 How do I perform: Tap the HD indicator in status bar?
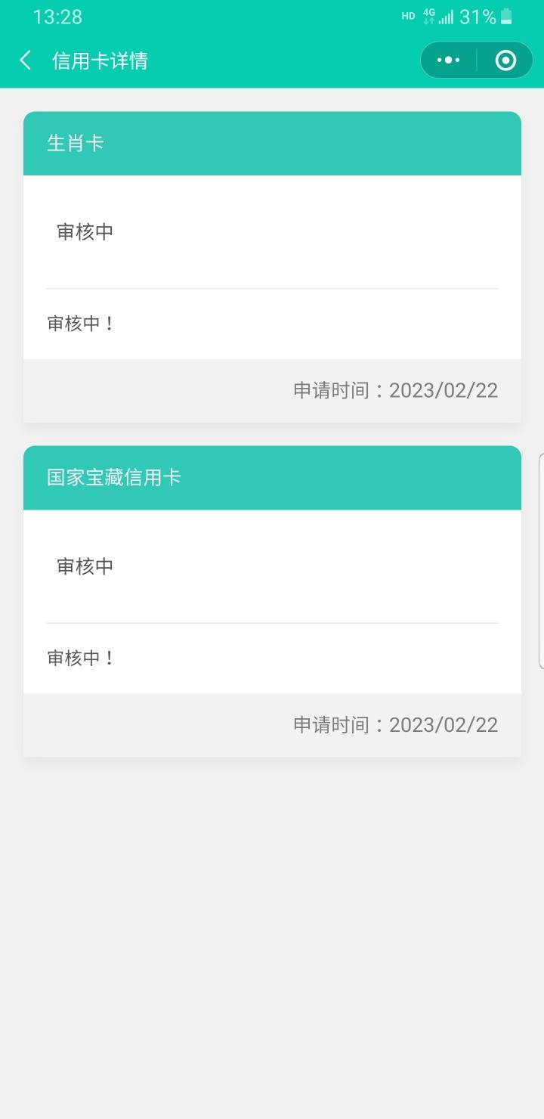(x=408, y=16)
